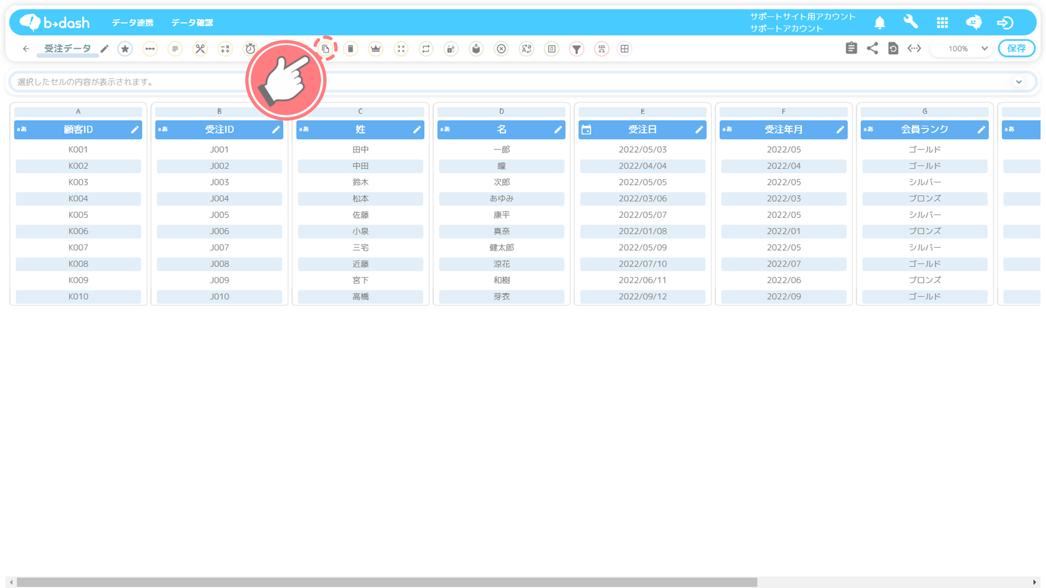Click the back arrow beside 受注データ

pyautogui.click(x=26, y=49)
